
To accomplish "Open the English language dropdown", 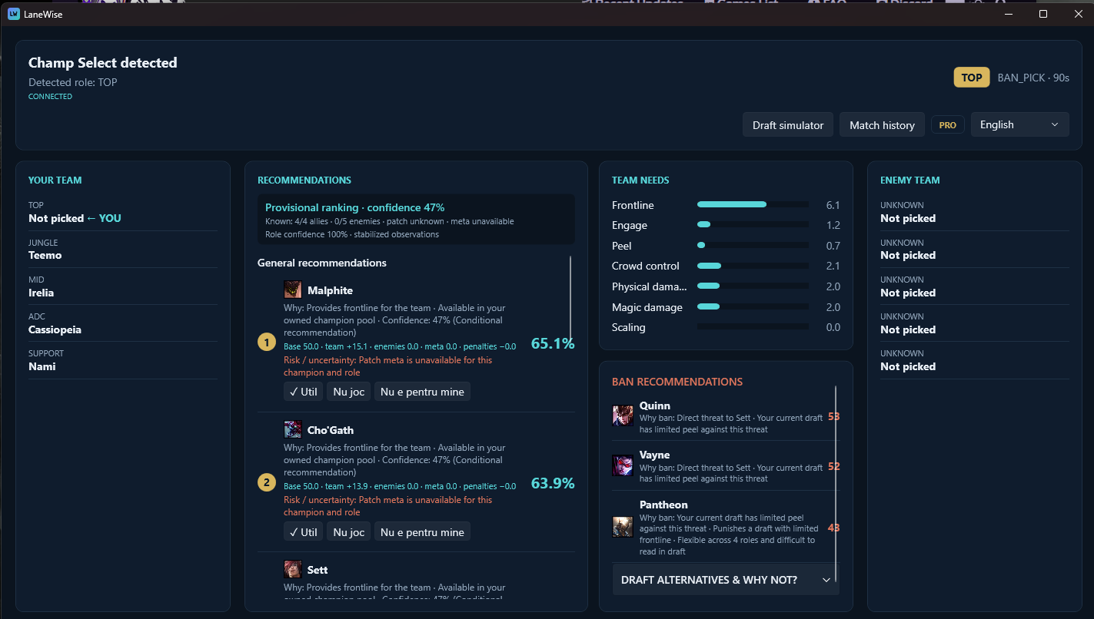I will click(1019, 124).
